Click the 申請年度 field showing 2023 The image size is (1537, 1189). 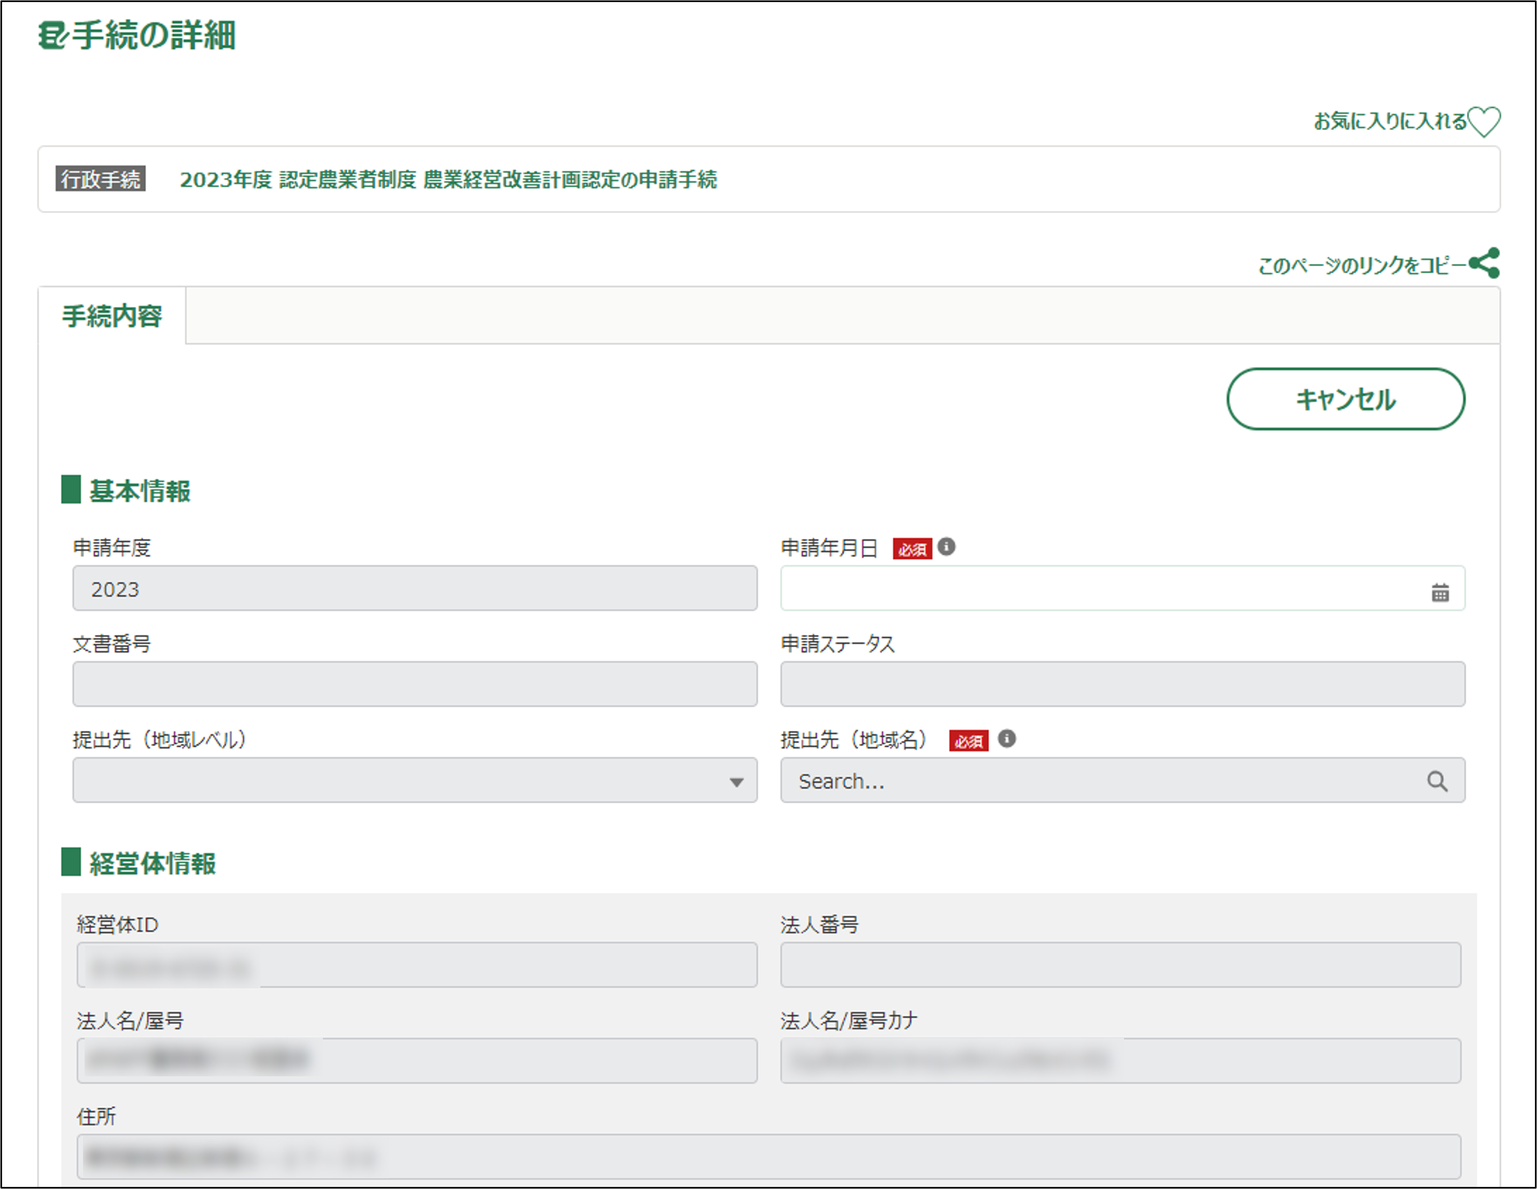[415, 588]
